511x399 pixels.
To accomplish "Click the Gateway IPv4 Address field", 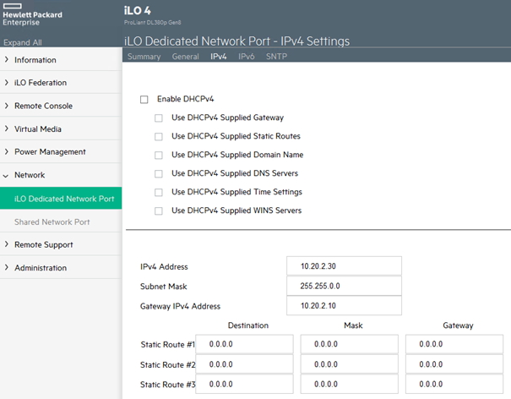I will click(x=344, y=306).
